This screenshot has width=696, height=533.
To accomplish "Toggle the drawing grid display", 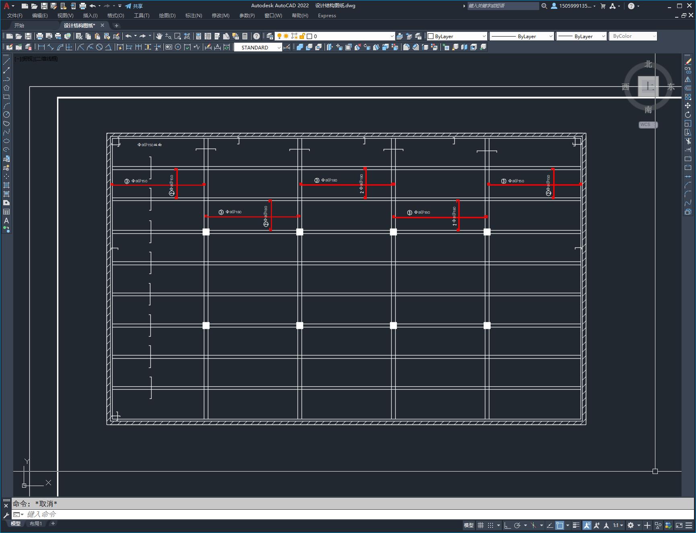I will point(481,525).
